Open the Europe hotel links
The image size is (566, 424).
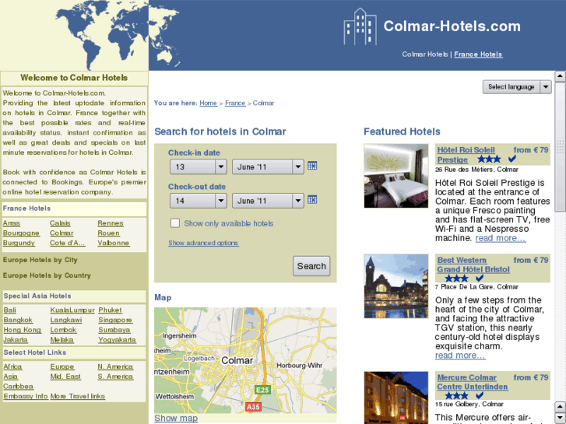[62, 366]
